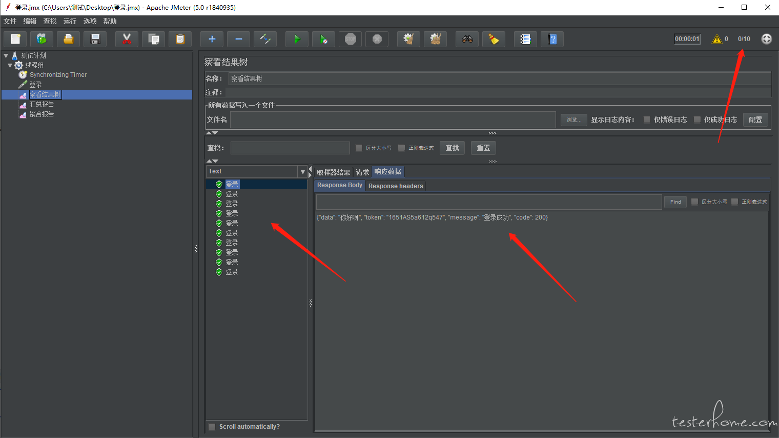Image resolution: width=779 pixels, height=438 pixels.
Task: Enable the 仅成功日志 checkbox
Action: pyautogui.click(x=697, y=120)
